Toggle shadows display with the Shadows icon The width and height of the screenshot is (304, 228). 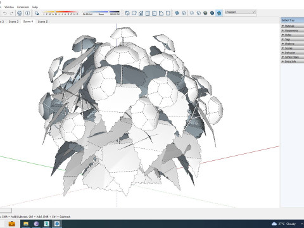[37, 13]
